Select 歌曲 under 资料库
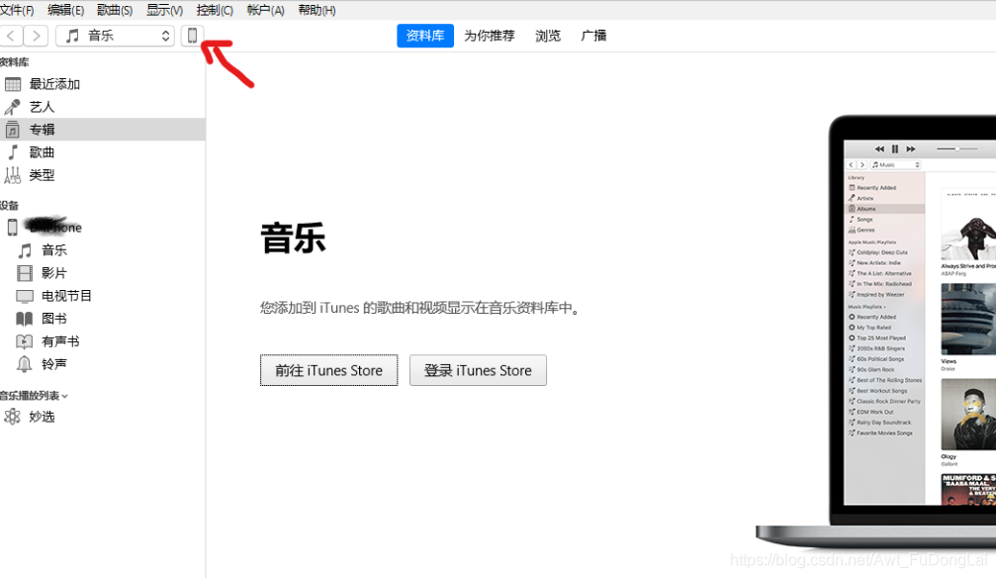This screenshot has height=578, width=996. click(102, 152)
